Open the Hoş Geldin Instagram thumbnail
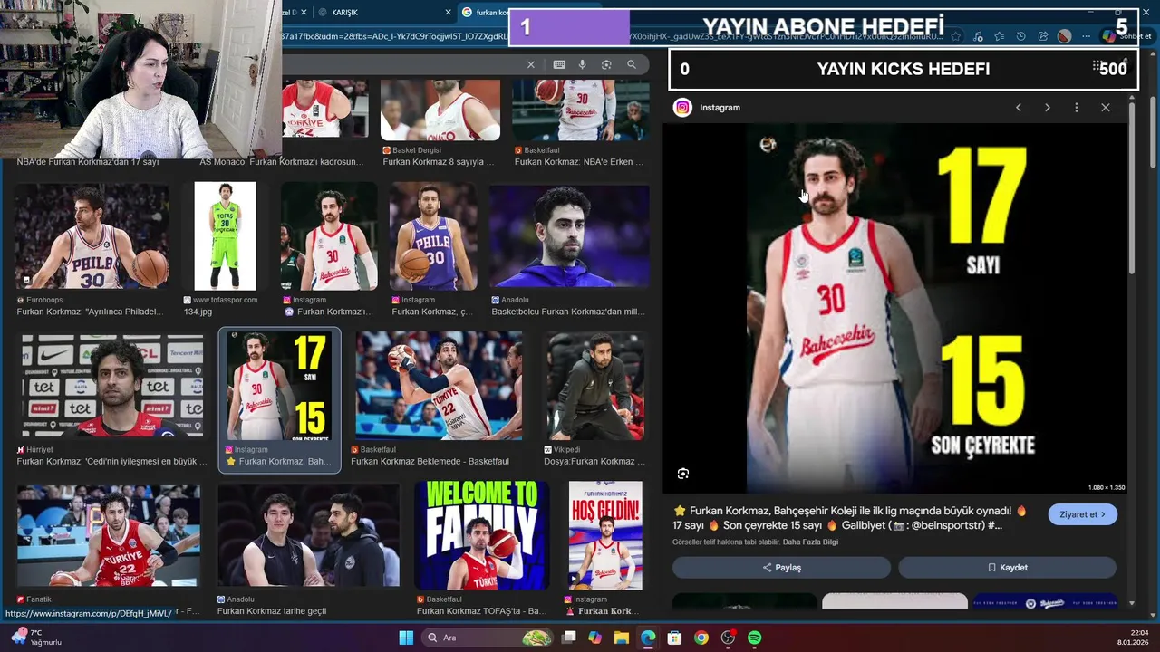This screenshot has width=1160, height=652. (605, 536)
